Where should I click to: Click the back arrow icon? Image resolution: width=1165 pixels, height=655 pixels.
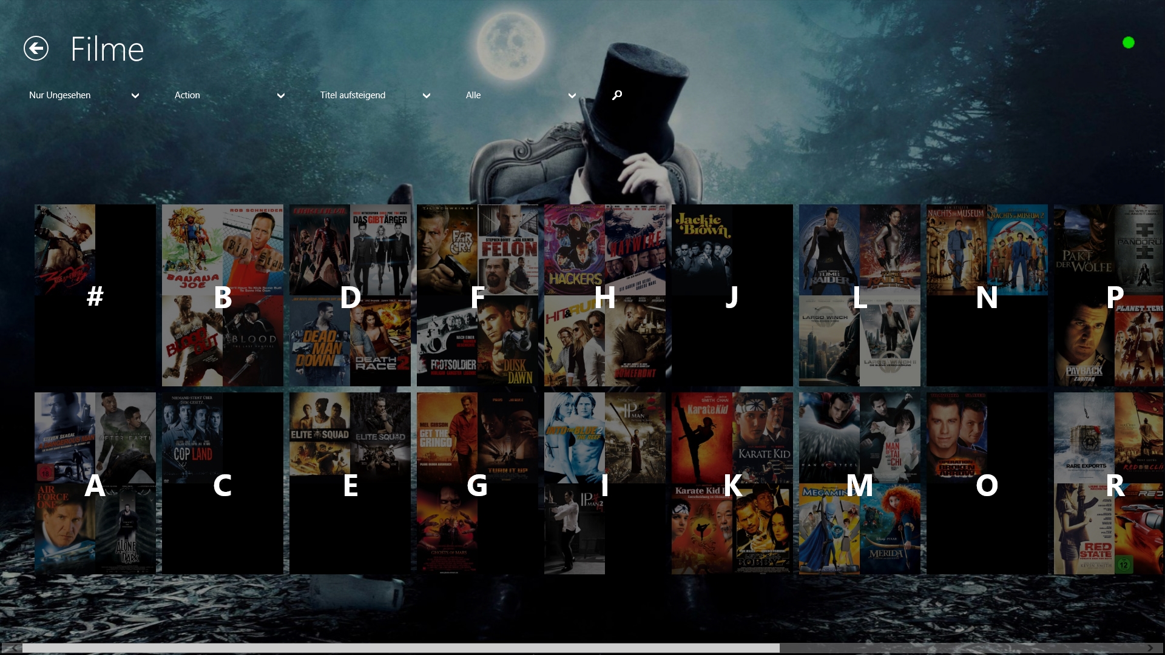coord(36,49)
